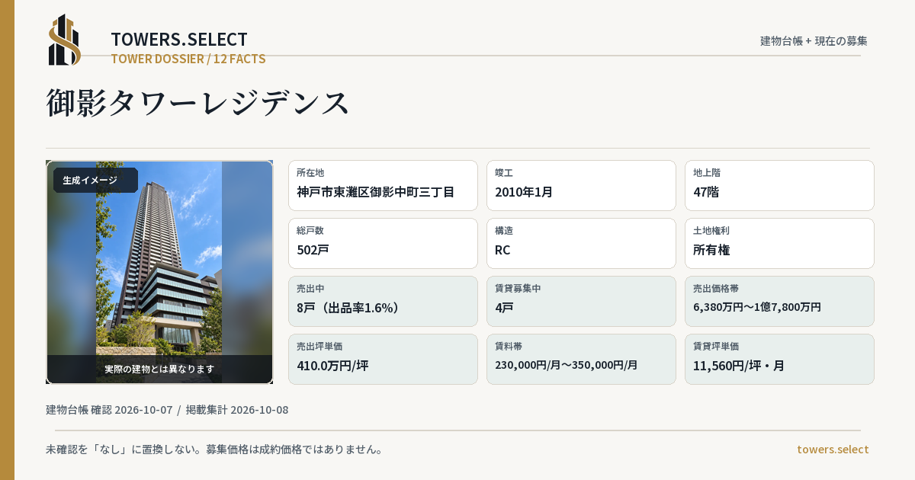This screenshot has width=915, height=480.
Task: Open the 売出中 8戸 listing card
Action: click(x=383, y=301)
